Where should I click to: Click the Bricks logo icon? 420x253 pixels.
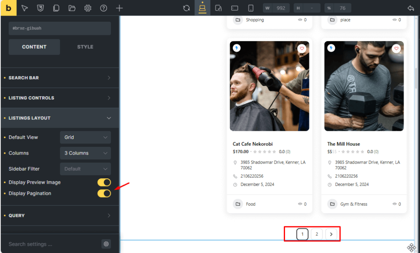coord(8,8)
